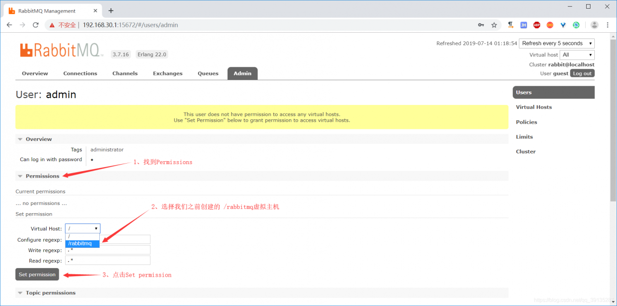
Task: Click the Log out button
Action: click(x=582, y=74)
